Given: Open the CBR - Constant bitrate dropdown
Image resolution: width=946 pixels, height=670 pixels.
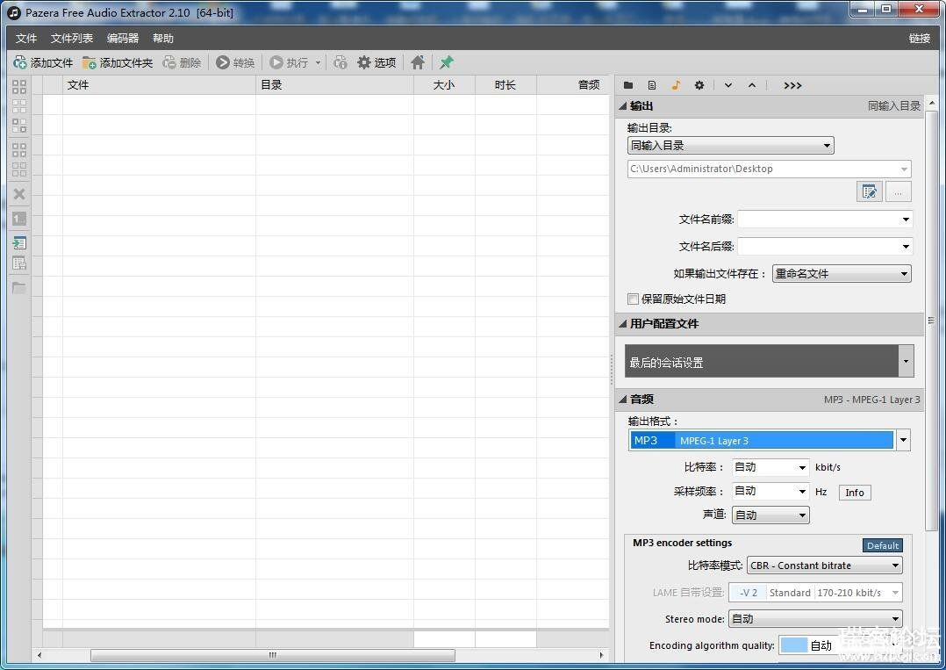Looking at the screenshot, I should (825, 566).
